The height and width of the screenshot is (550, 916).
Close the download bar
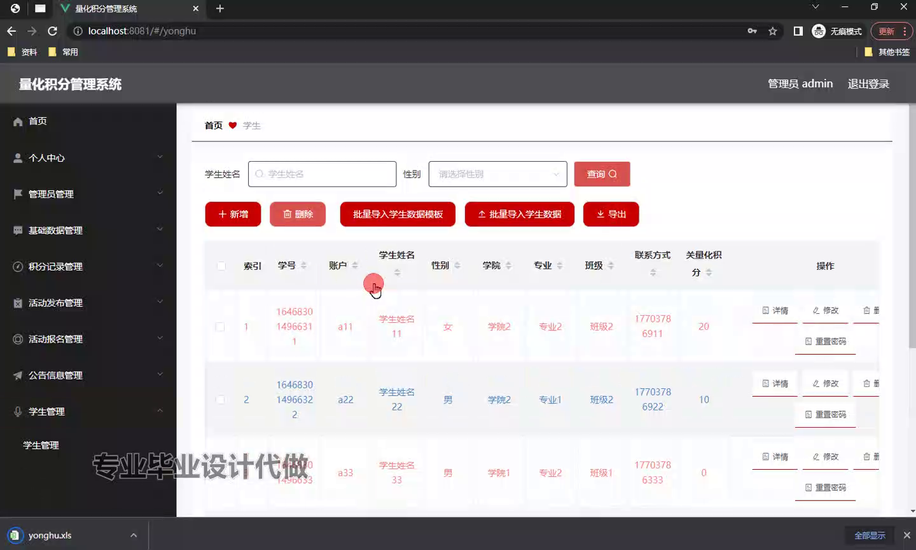(x=907, y=535)
